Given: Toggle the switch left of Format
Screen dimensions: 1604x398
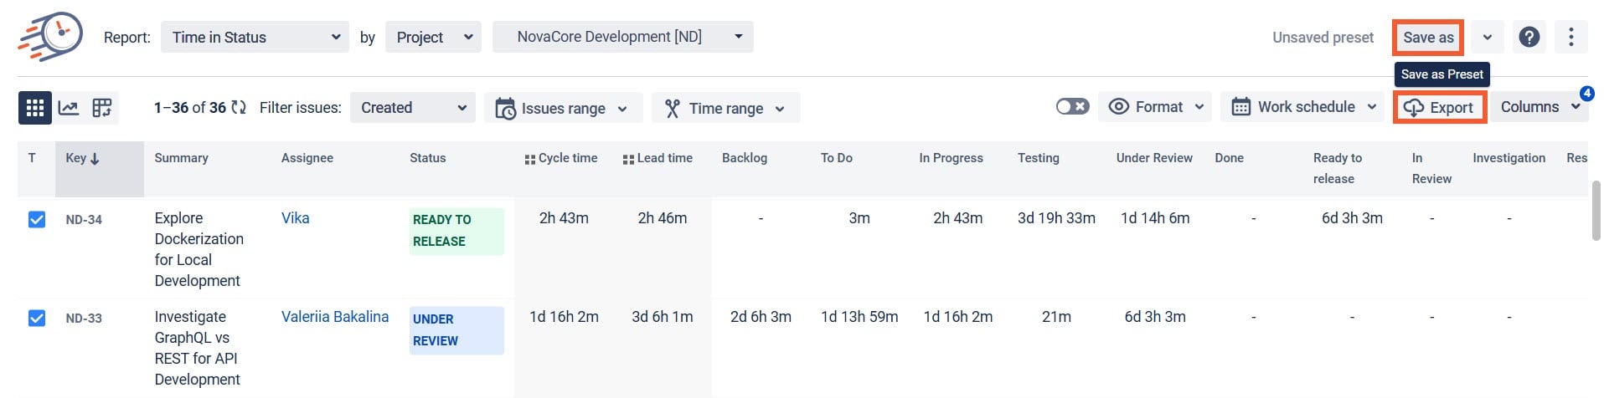Looking at the screenshot, I should click(1072, 107).
